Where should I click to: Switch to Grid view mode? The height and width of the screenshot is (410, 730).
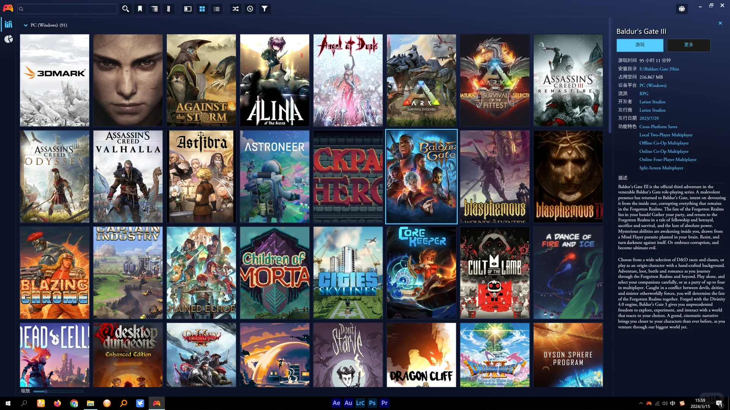tap(202, 9)
